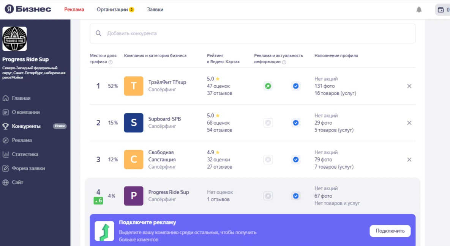Open the wallet balance icon
Viewport: 450px width, 246px height.
click(x=441, y=10)
